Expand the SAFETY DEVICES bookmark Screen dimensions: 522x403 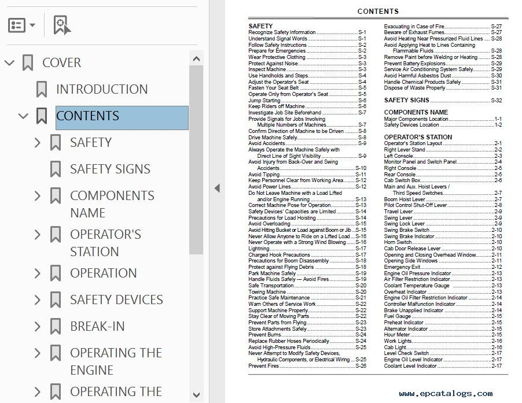37,300
